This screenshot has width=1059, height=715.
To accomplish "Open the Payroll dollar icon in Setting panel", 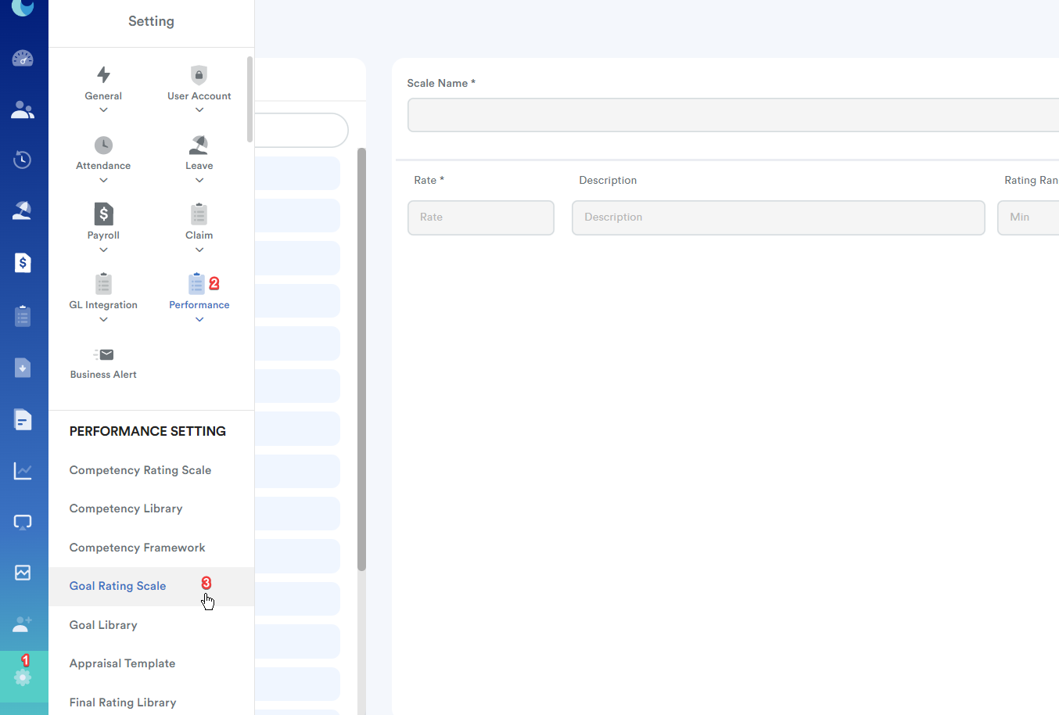I will point(103,214).
